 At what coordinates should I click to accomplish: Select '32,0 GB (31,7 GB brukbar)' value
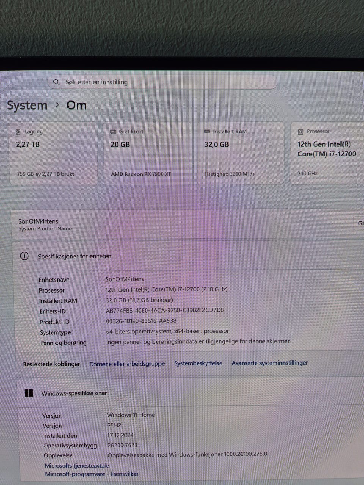139,300
